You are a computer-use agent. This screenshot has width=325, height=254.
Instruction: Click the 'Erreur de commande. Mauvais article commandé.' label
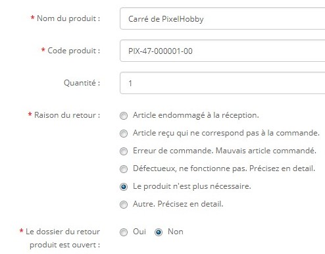point(224,151)
